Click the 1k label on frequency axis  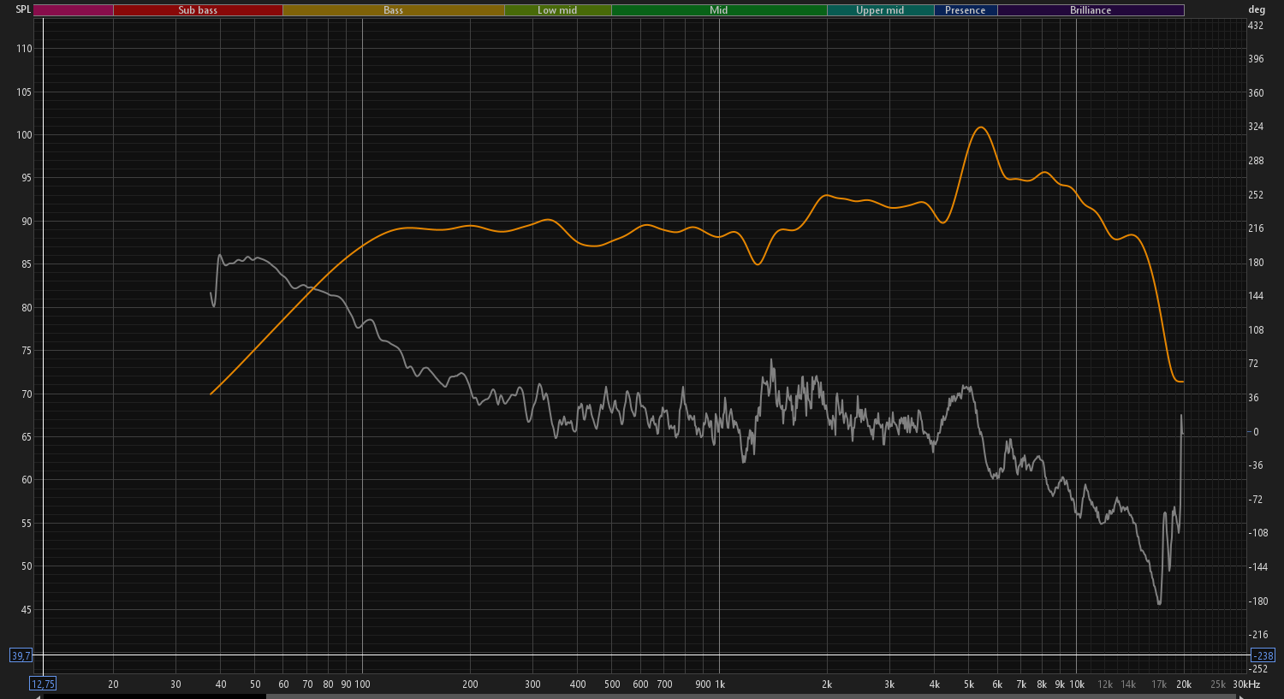pos(720,684)
